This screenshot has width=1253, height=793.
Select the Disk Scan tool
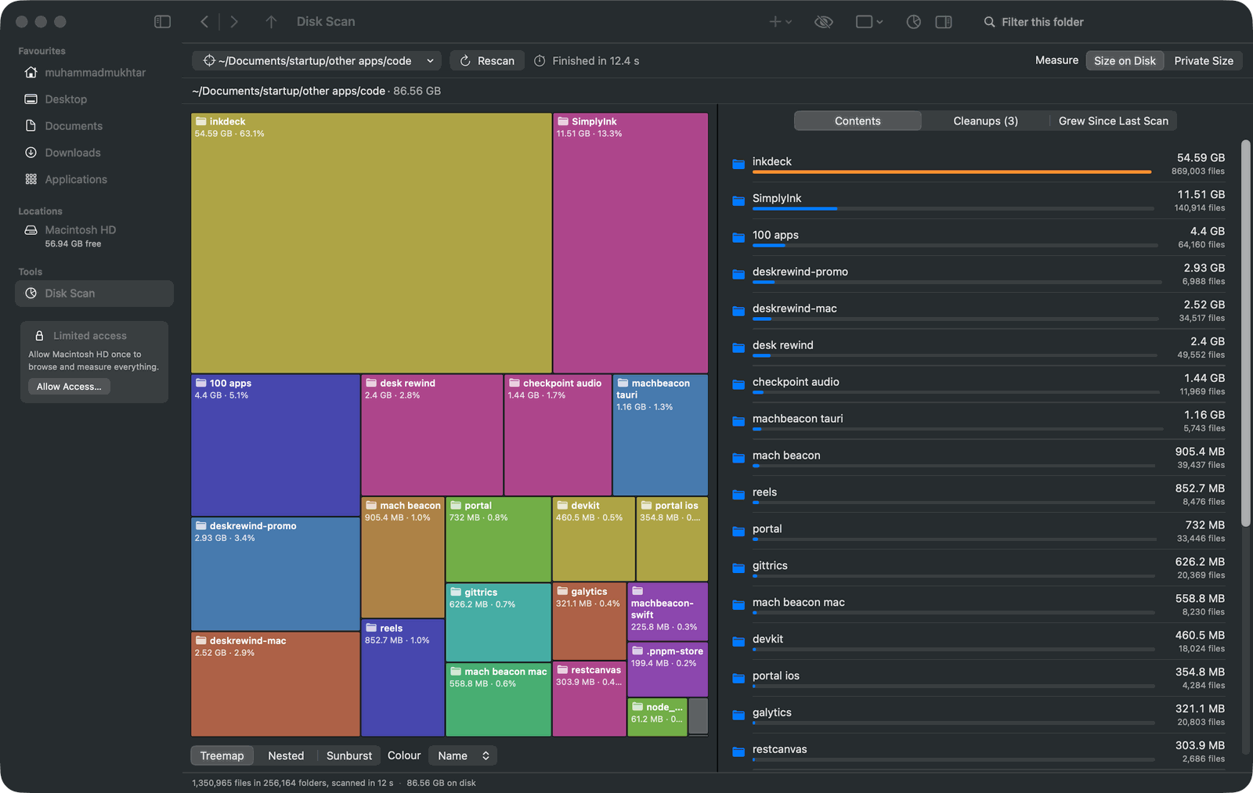94,294
